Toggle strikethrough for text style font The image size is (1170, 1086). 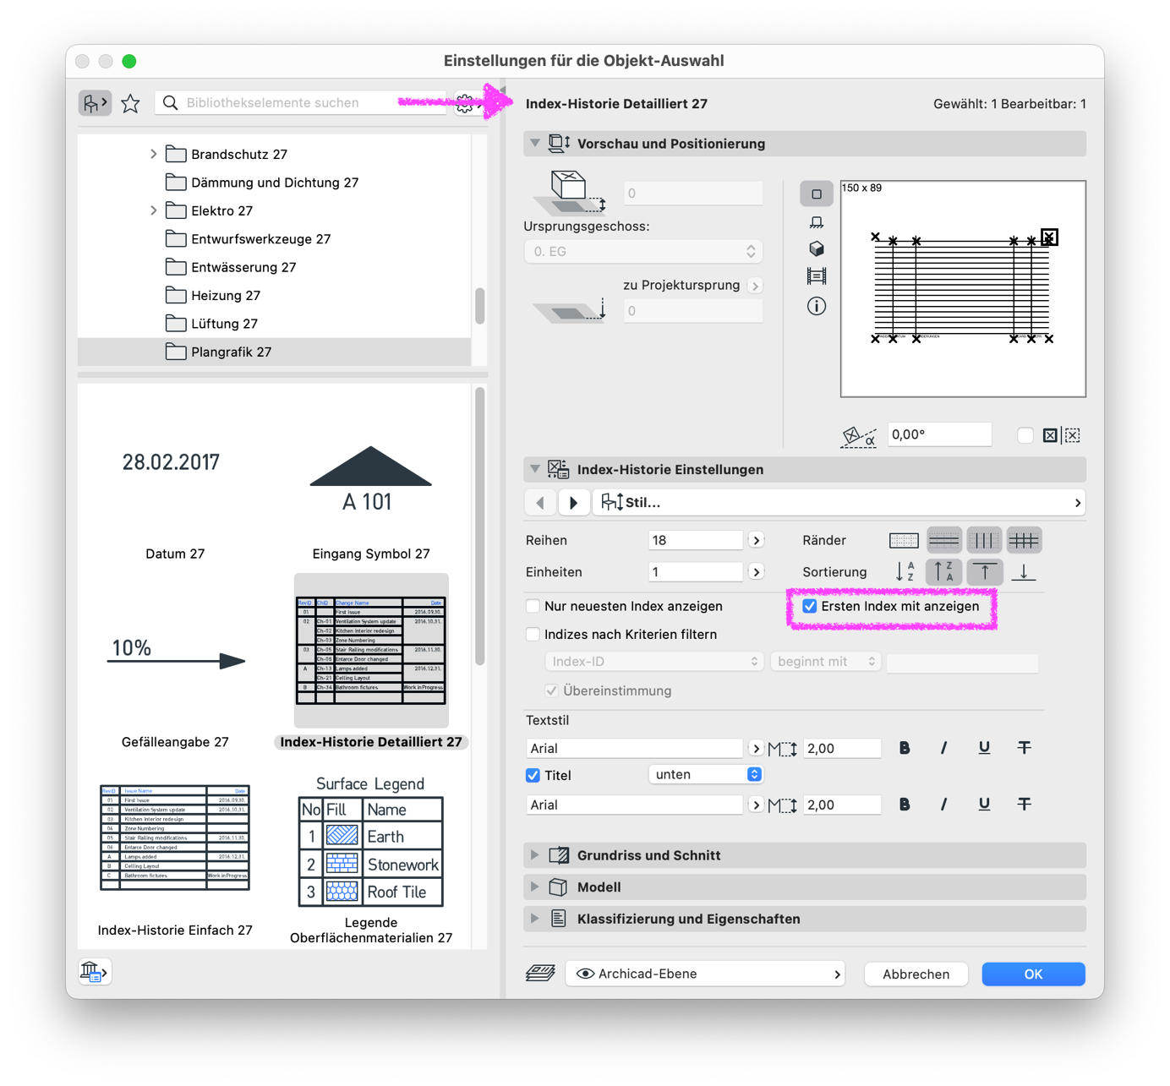pos(1024,748)
